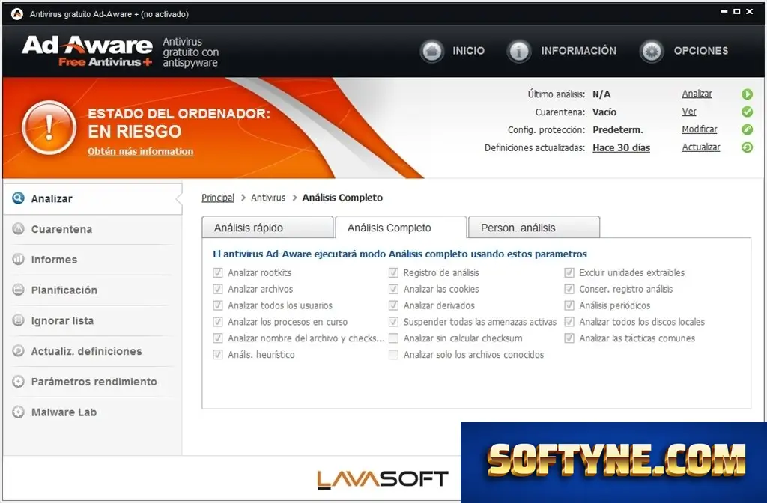This screenshot has height=503, width=767.
Task: Click the Opciones gear icon
Action: click(652, 51)
